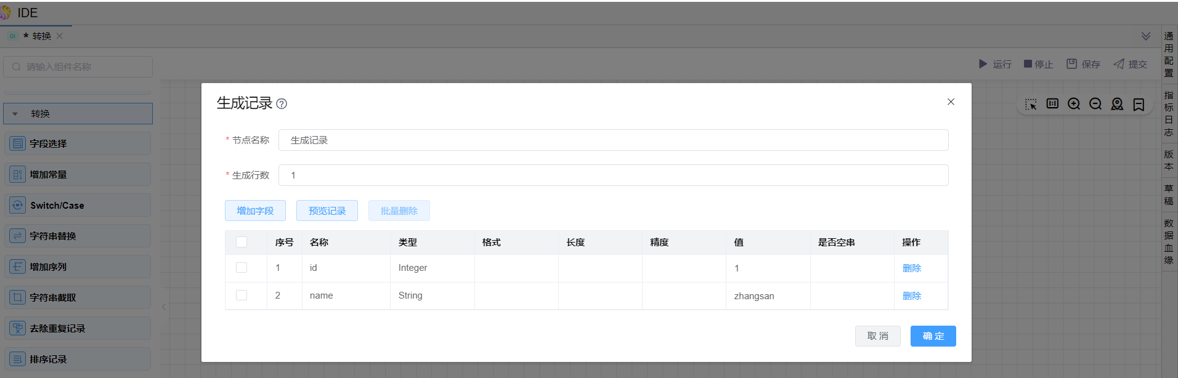Click 删除 link for the name row
The height and width of the screenshot is (378, 1178).
coord(912,296)
